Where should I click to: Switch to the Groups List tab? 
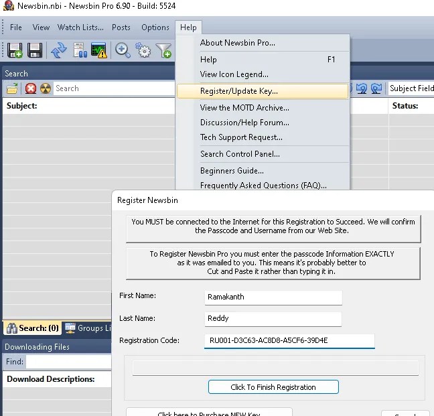(88, 328)
